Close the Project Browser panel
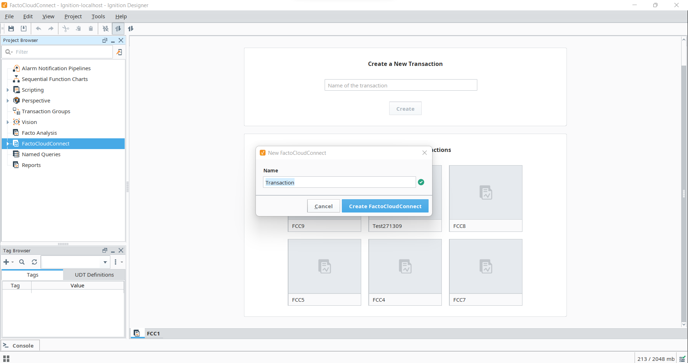The height and width of the screenshot is (363, 688). coord(121,40)
